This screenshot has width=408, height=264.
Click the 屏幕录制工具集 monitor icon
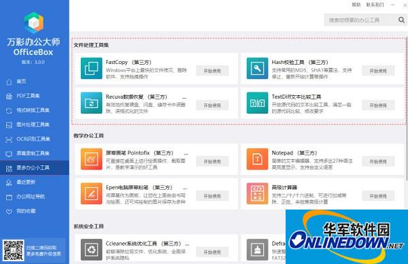9,154
